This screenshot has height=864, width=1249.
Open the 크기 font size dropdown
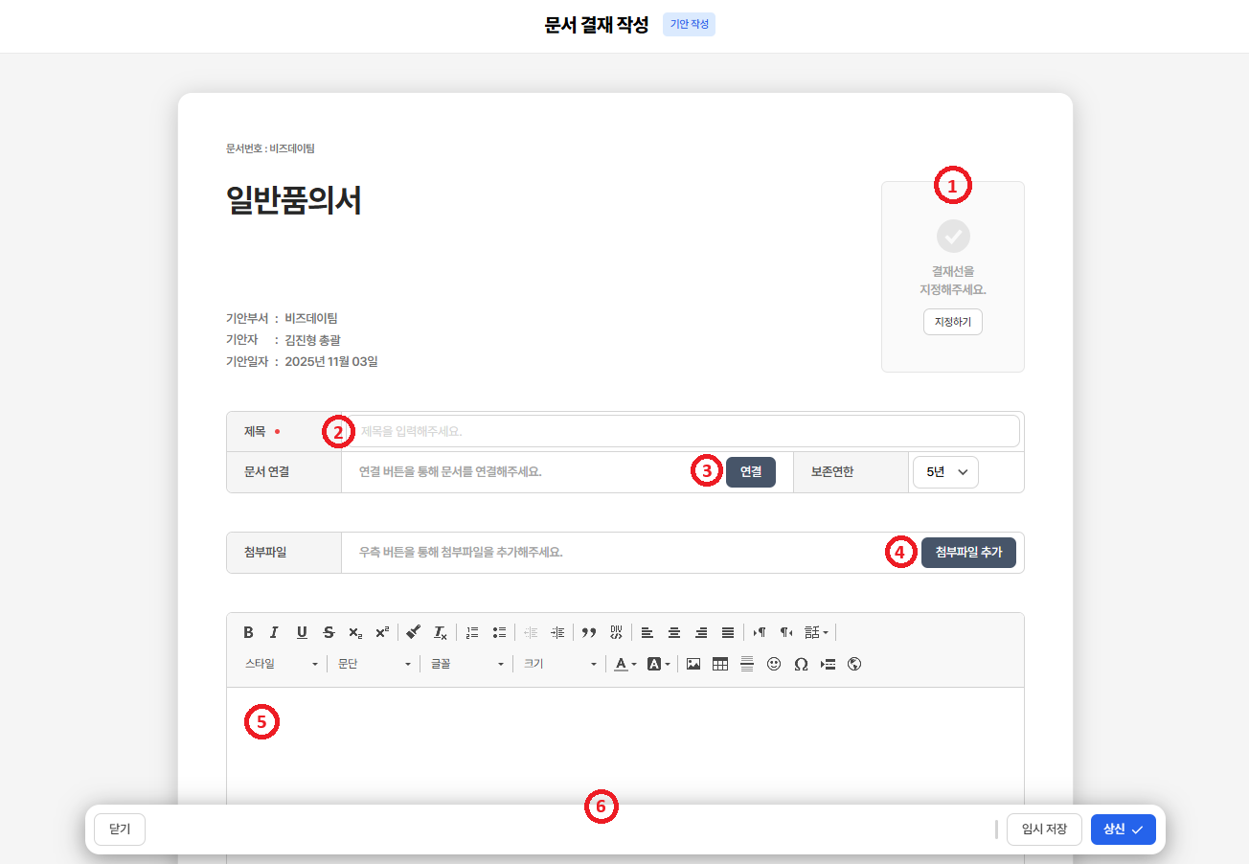559,664
